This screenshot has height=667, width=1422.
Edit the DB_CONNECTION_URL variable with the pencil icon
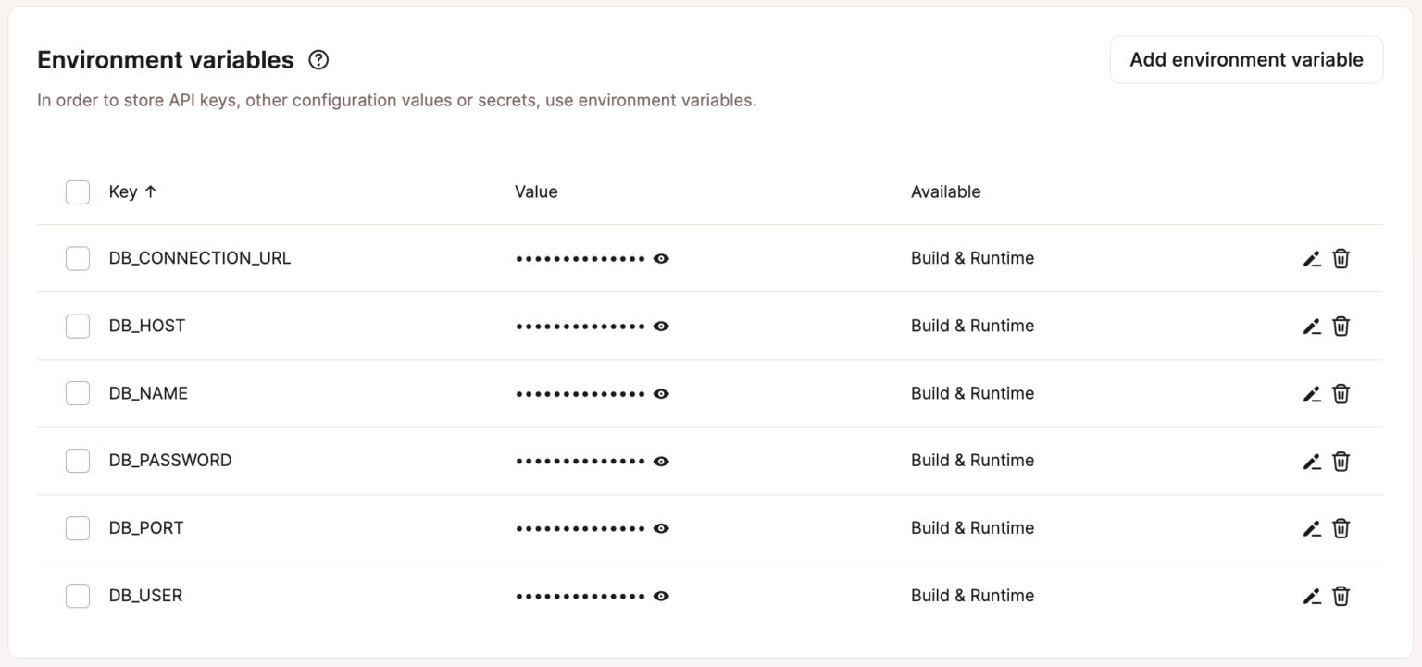coord(1311,258)
